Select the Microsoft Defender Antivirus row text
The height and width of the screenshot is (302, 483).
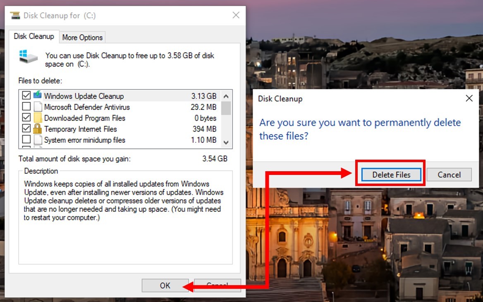(87, 107)
